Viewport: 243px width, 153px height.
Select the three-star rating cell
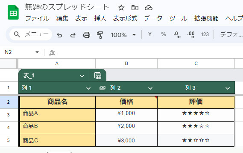point(196,127)
